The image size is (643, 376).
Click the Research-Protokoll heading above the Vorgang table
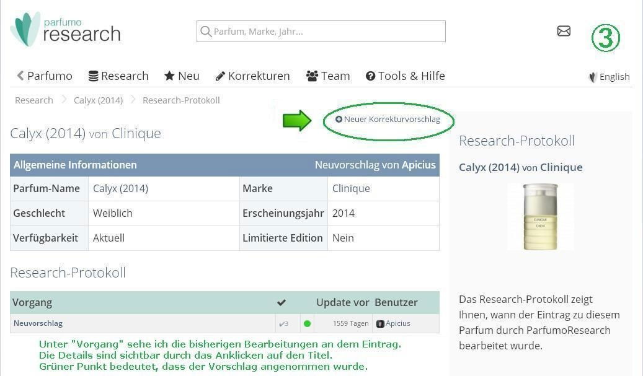68,273
